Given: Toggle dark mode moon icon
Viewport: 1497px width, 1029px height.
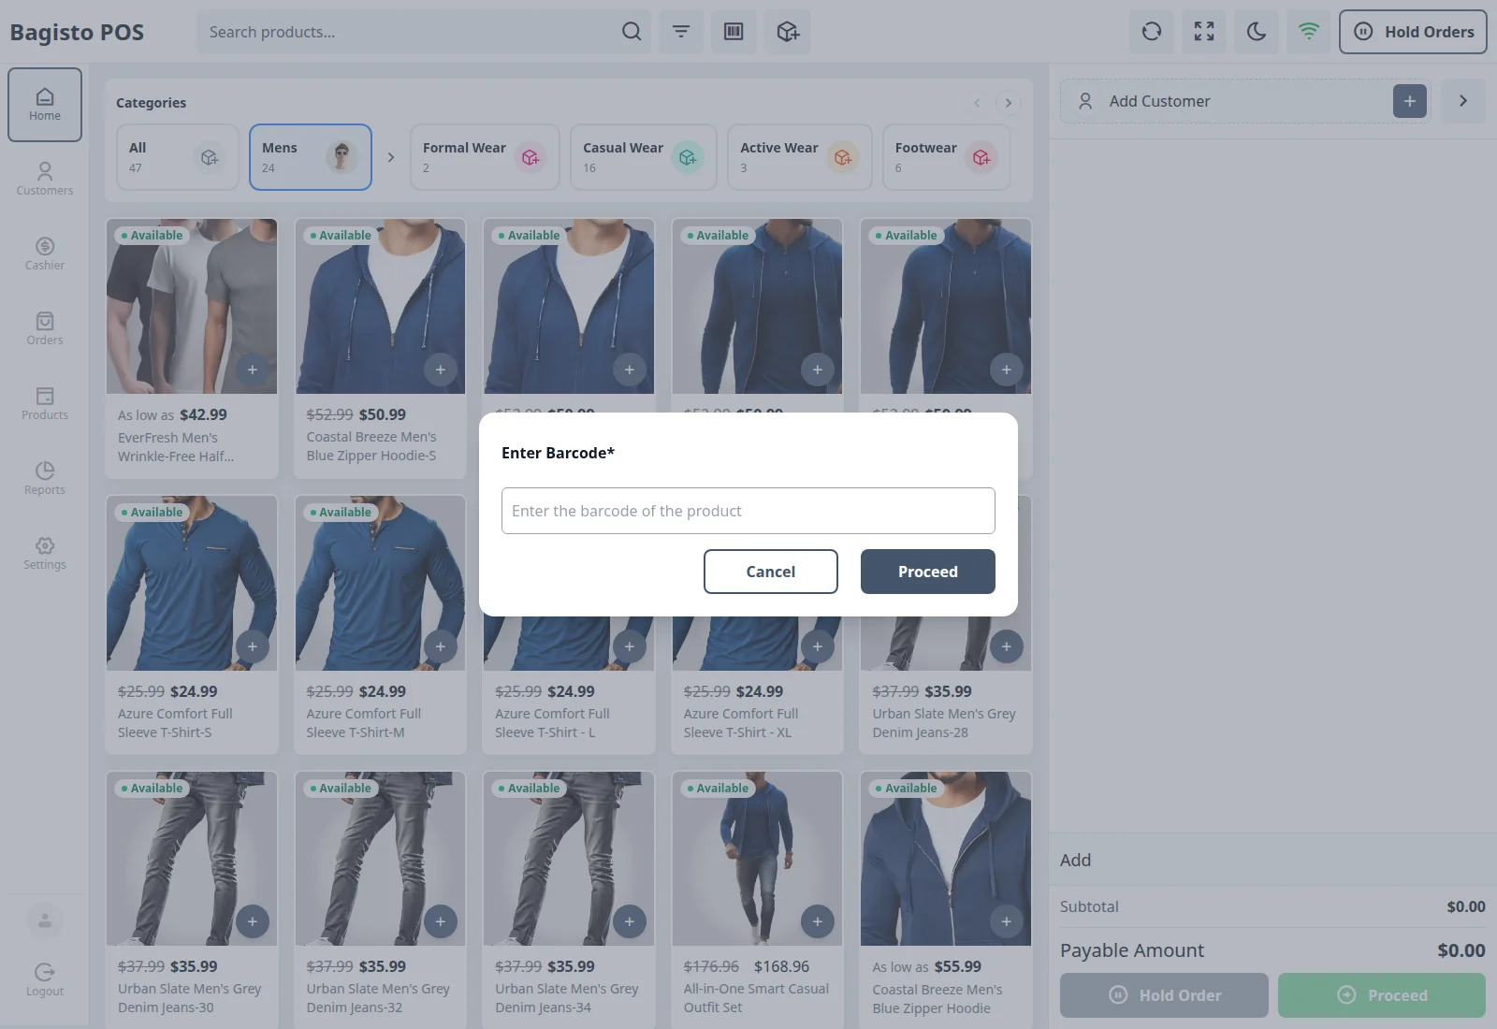Looking at the screenshot, I should pos(1257,32).
